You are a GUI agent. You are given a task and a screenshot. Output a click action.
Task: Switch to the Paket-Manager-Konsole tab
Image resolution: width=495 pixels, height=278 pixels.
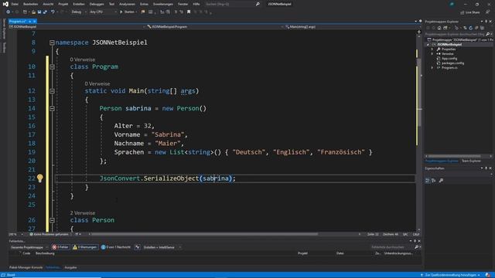26,268
